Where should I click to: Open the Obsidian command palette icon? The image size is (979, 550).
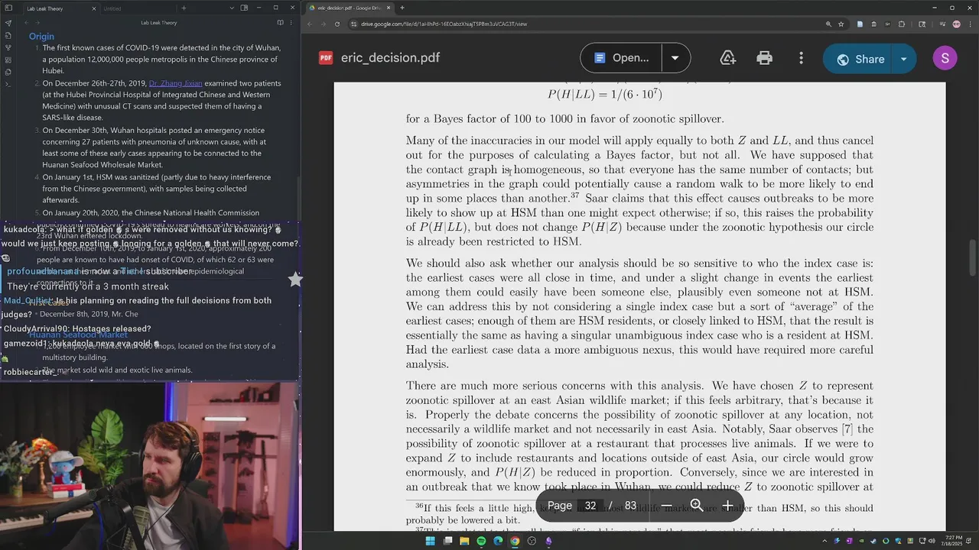8,84
